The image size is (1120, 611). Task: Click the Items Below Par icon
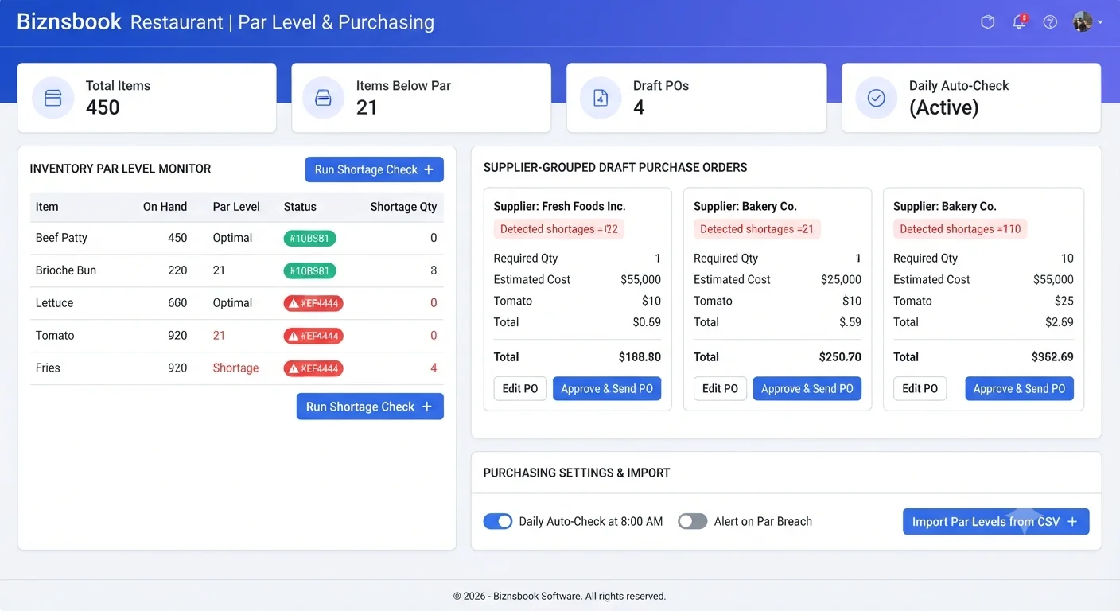tap(324, 98)
